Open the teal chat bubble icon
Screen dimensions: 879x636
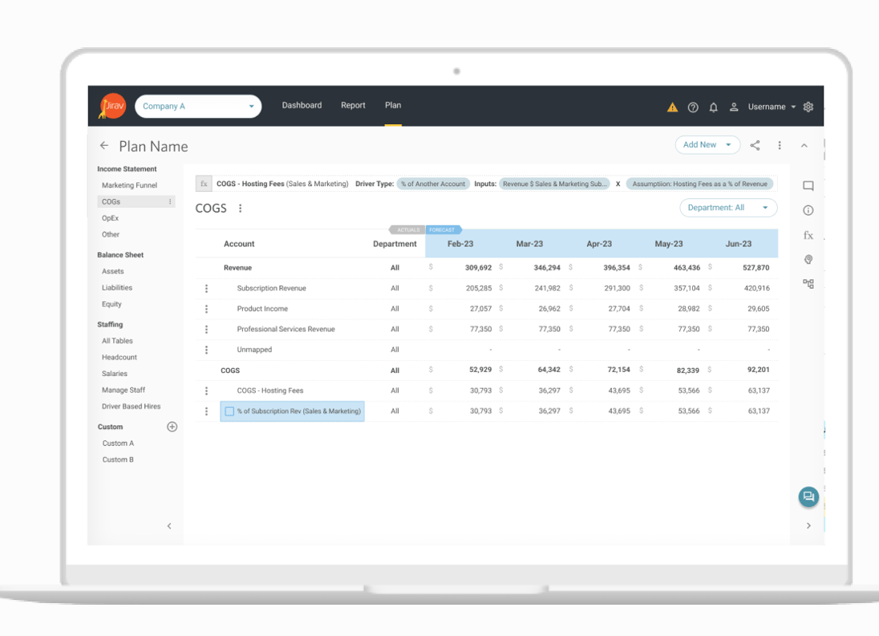click(808, 497)
